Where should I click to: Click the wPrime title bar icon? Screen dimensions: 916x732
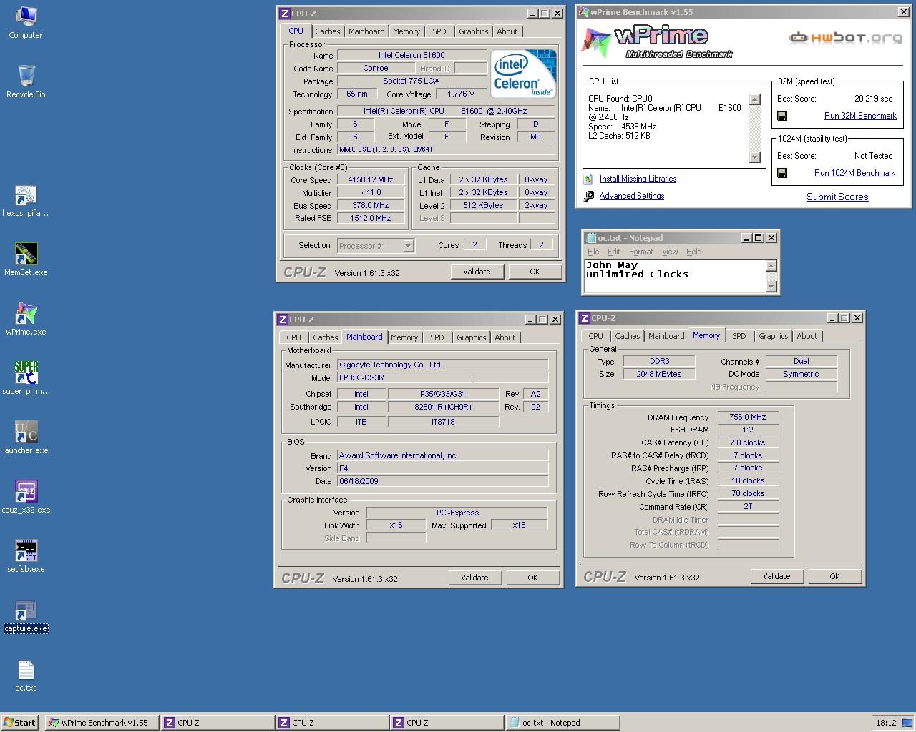point(583,12)
